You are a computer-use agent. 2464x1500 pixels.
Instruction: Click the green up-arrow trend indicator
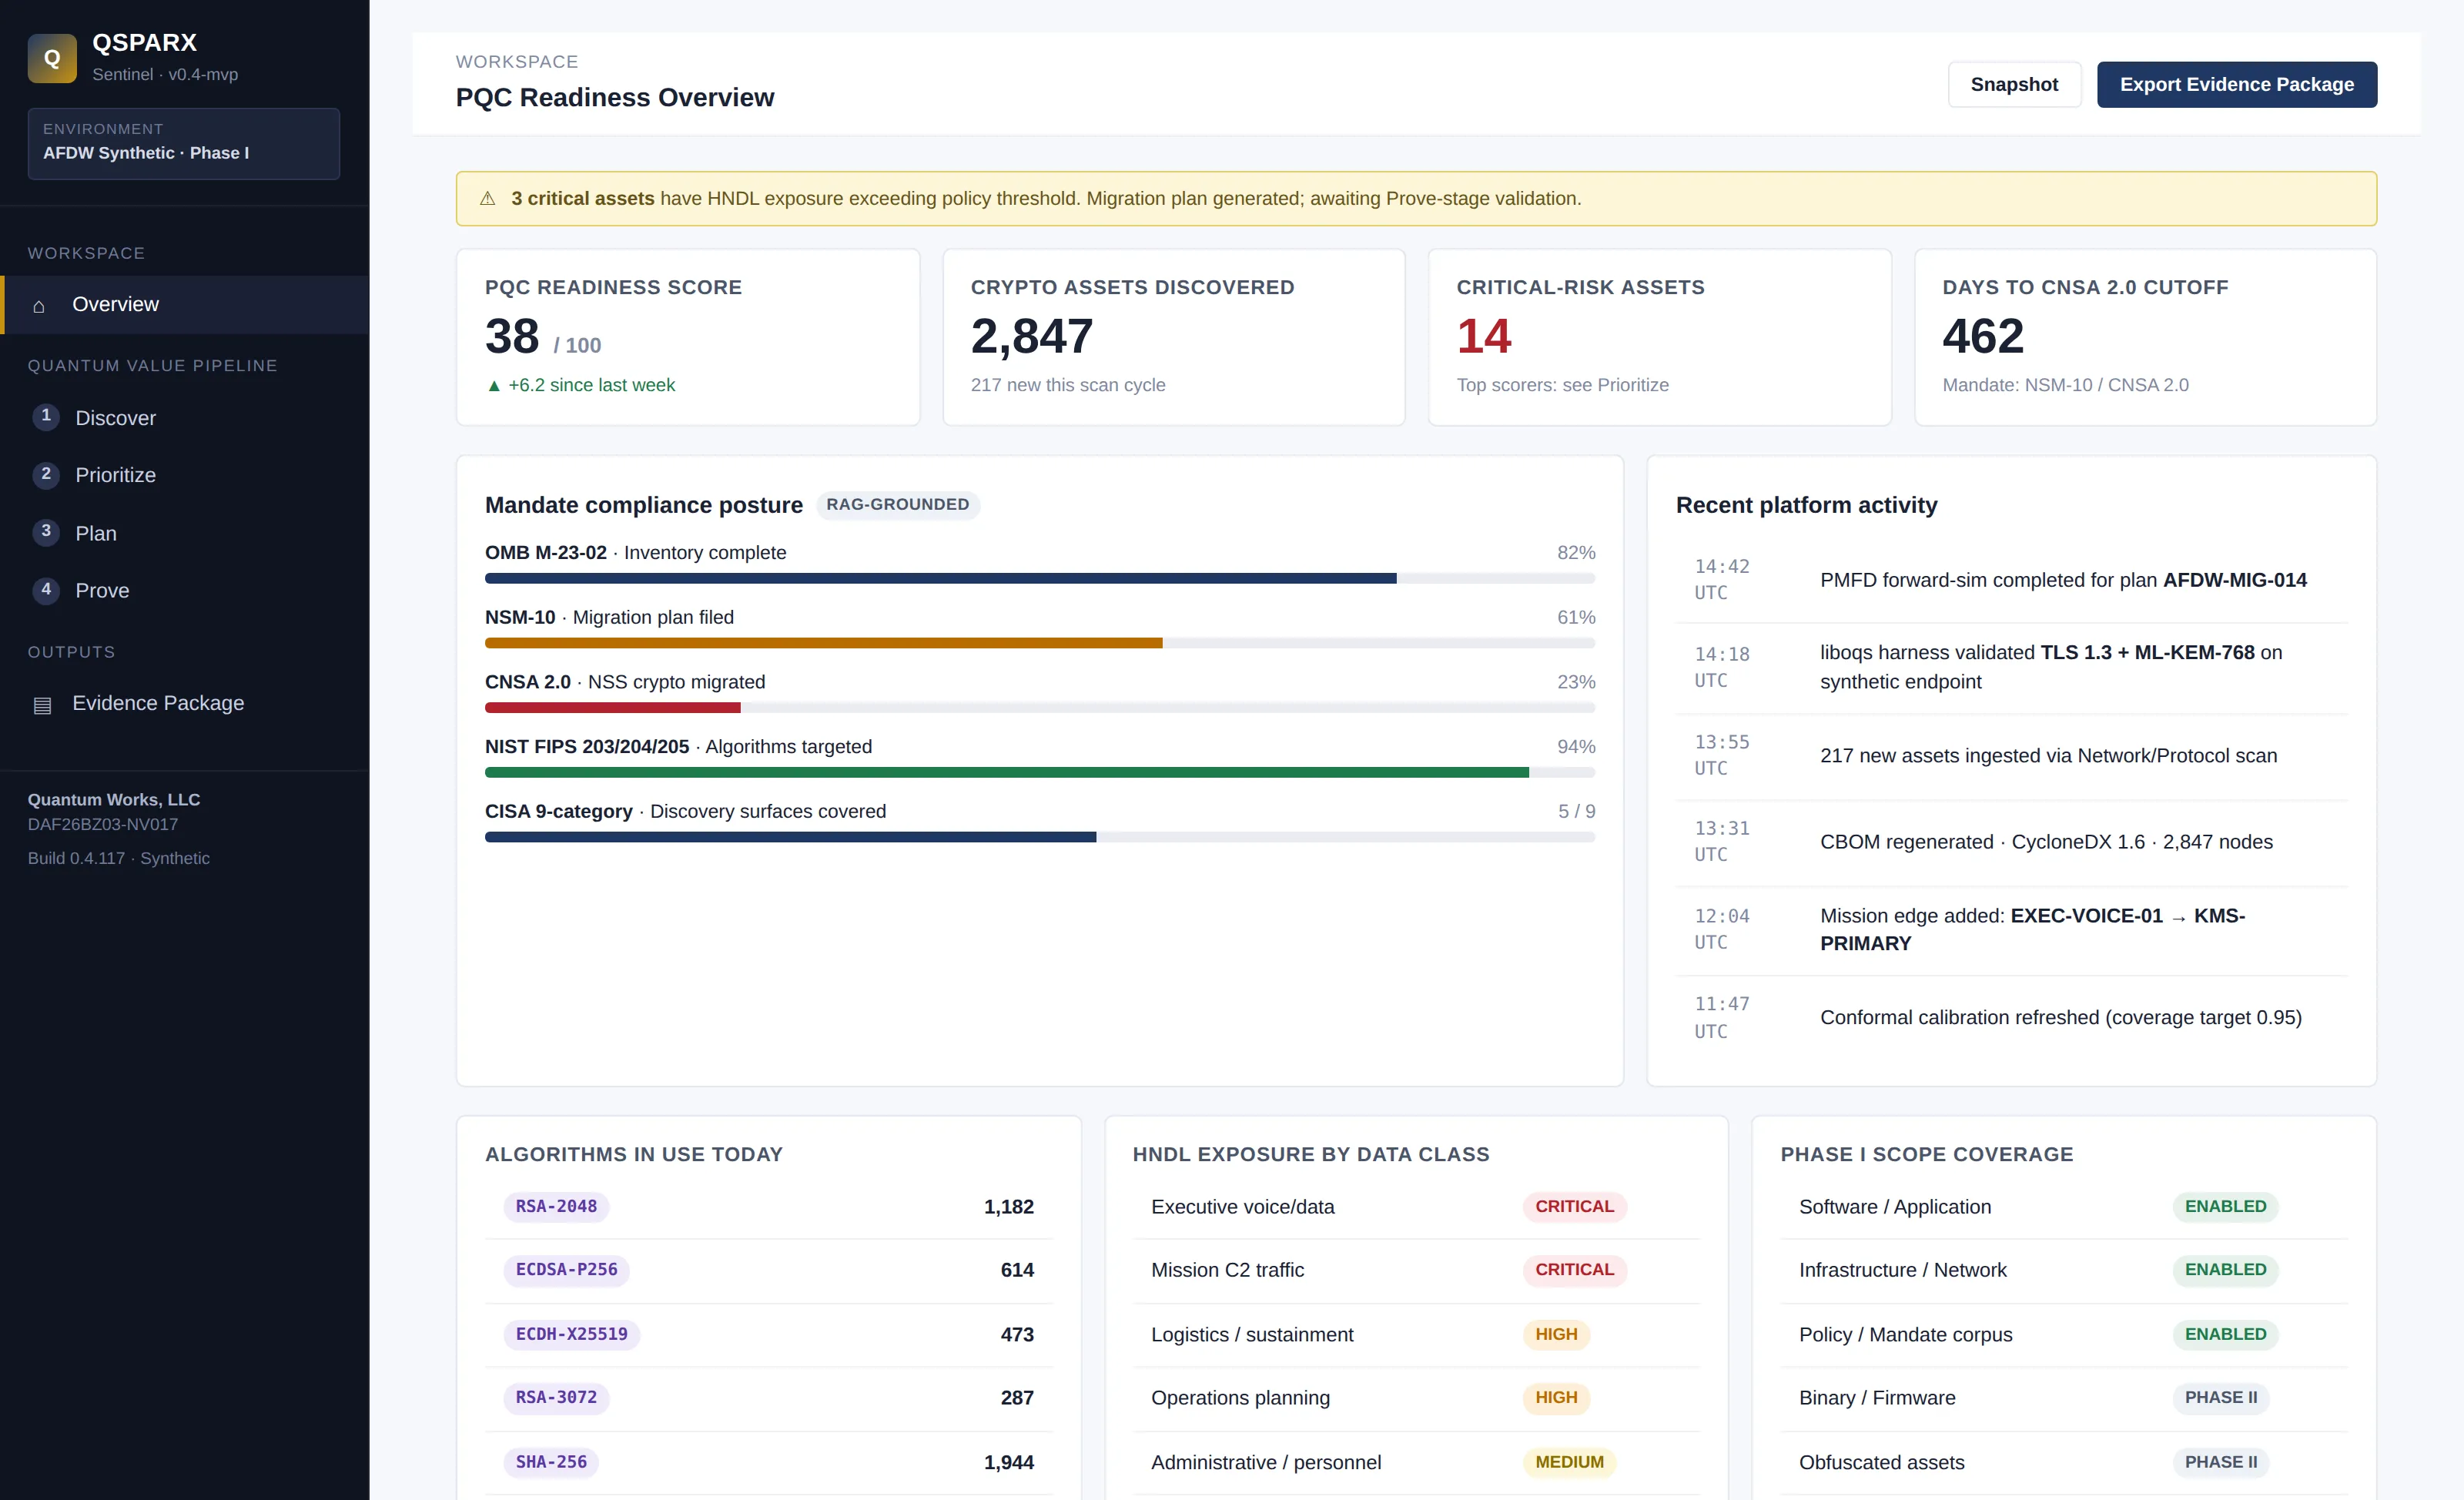[494, 386]
